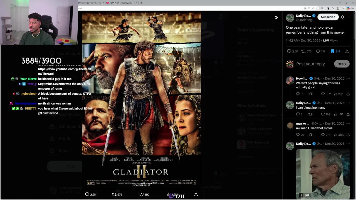Share the Howli... comment
356x200 pixels.
click(348, 94)
